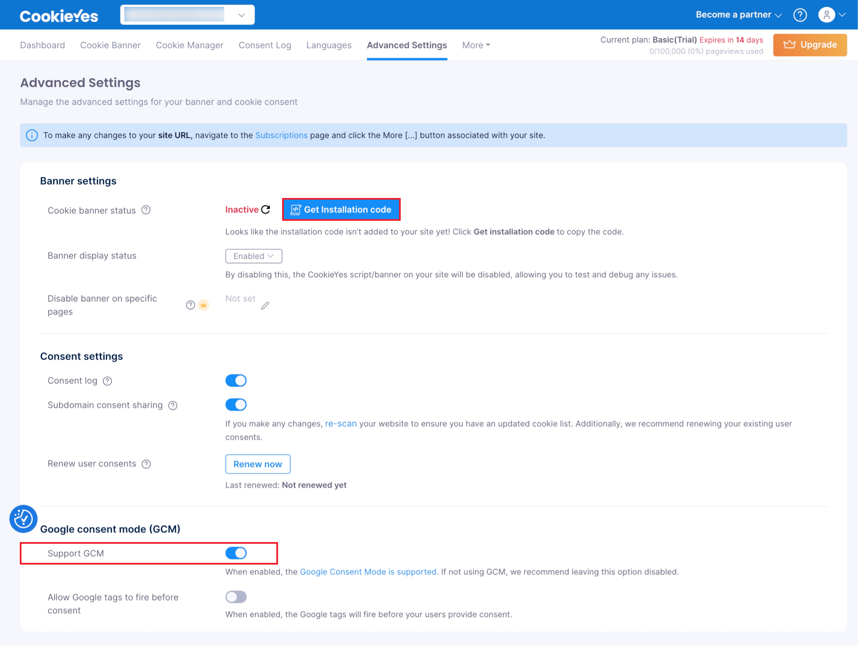The height and width of the screenshot is (646, 858).
Task: Open the Subscriptions link in info banner
Action: (281, 135)
